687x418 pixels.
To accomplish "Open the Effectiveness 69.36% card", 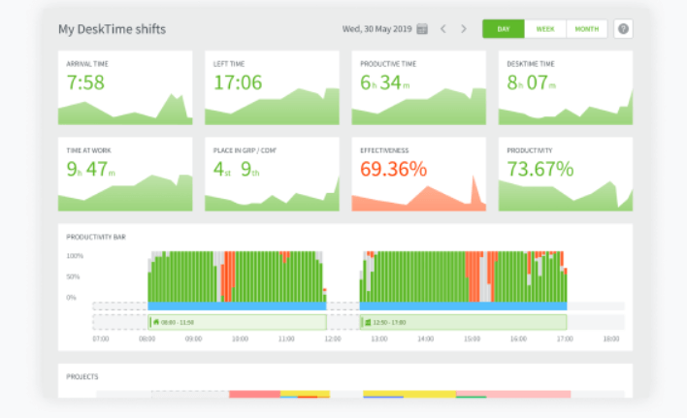I will pyautogui.click(x=419, y=175).
